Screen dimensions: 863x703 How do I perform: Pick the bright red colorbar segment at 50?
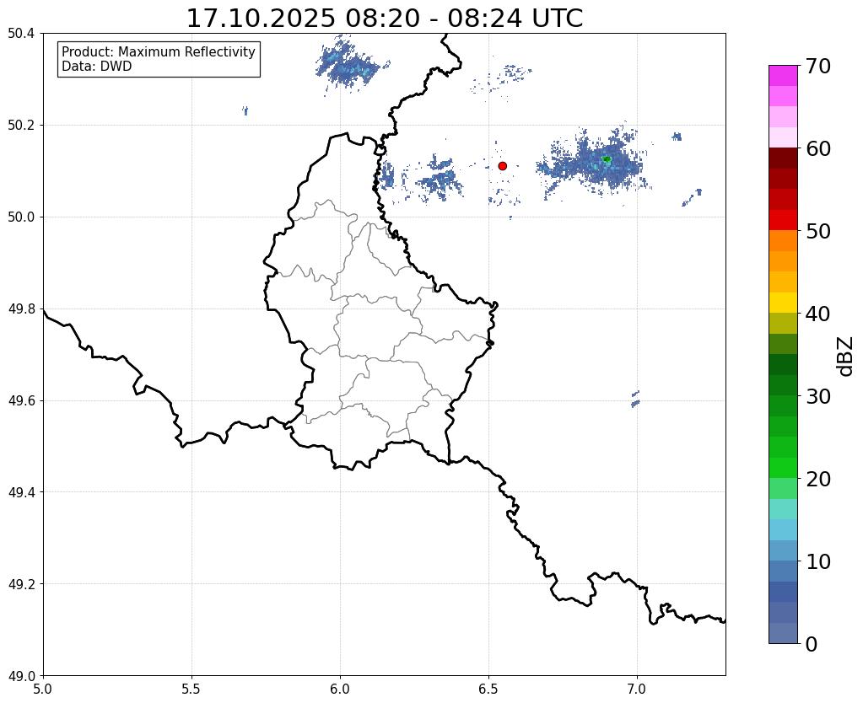(x=783, y=220)
